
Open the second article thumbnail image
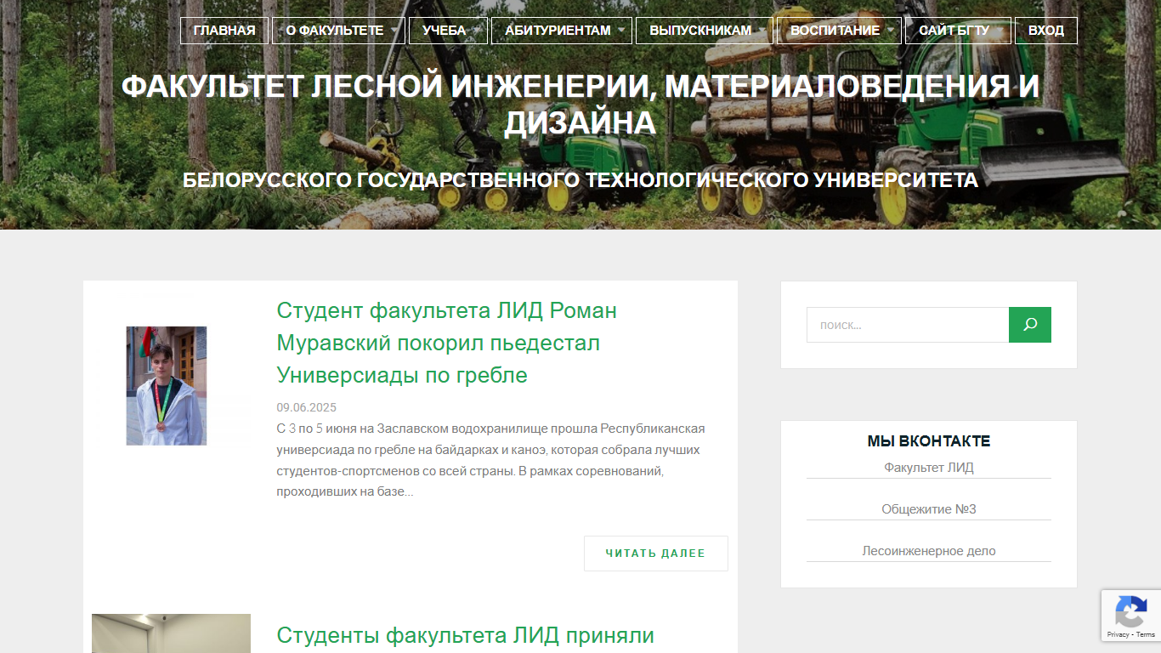click(171, 633)
